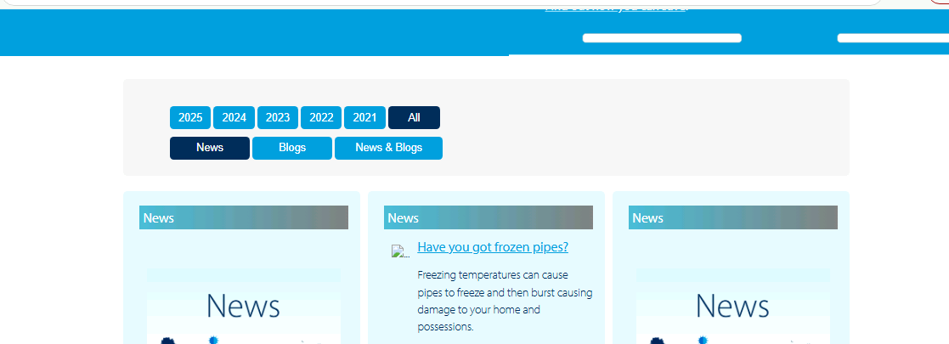This screenshot has width=949, height=344.
Task: Click the broken image icon beside frozen pipes
Action: tap(399, 251)
